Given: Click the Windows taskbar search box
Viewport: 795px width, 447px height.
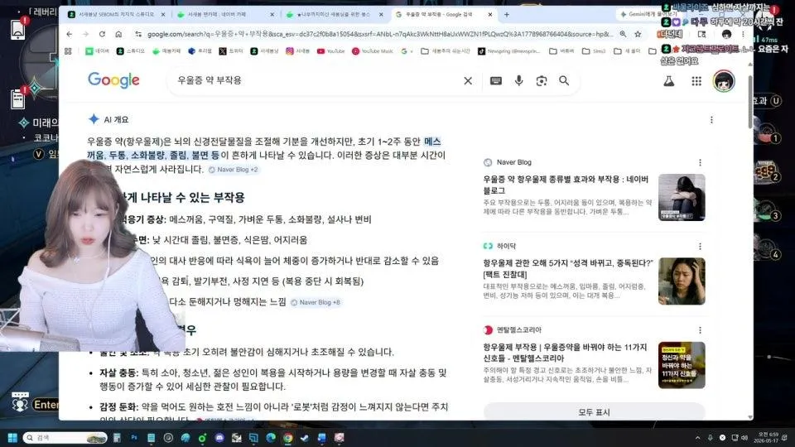Looking at the screenshot, I should click(65, 437).
